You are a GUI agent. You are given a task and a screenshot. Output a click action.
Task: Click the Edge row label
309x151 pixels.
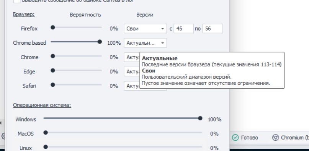tap(29, 71)
